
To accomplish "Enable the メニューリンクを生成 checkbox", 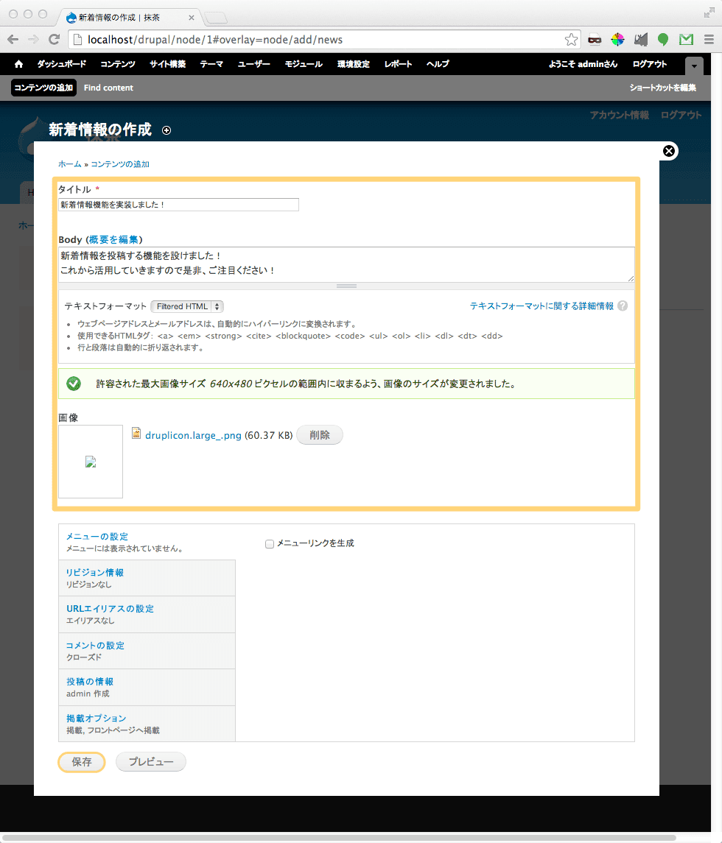I will pos(270,544).
